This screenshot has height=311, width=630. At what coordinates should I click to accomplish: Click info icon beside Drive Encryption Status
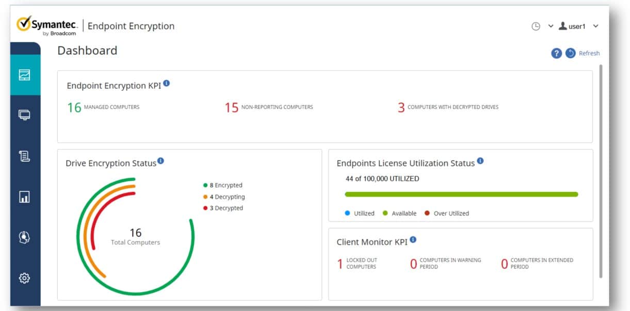[x=160, y=161]
